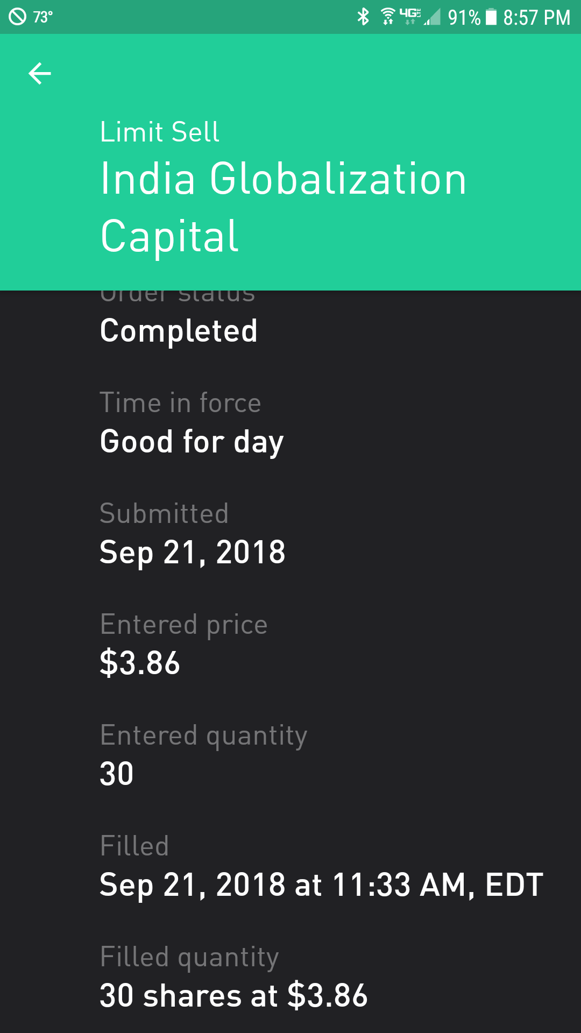Tap the 73° temperature indicator
Image resolution: width=581 pixels, height=1033 pixels.
(x=43, y=17)
